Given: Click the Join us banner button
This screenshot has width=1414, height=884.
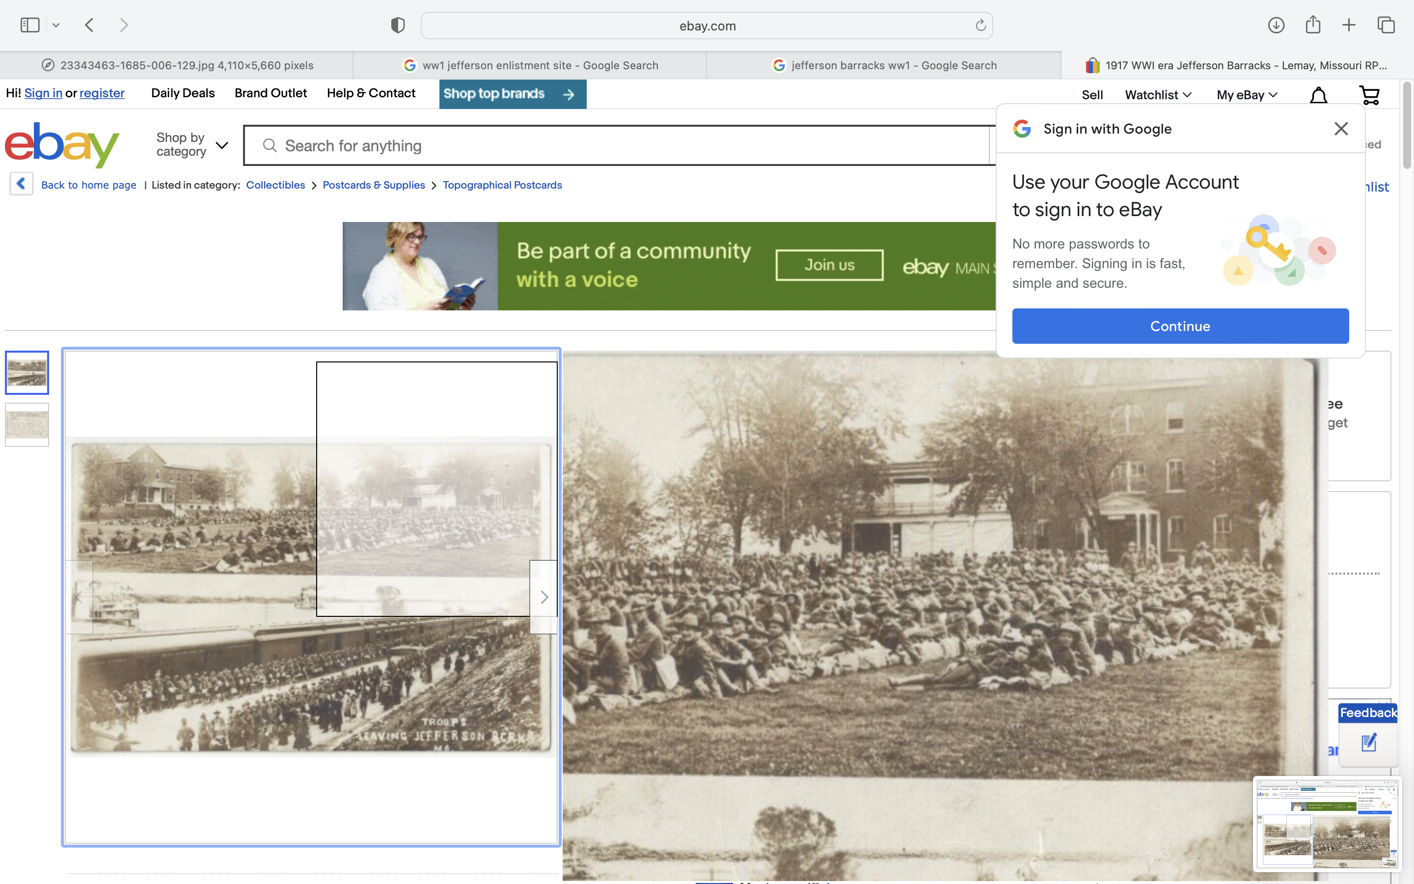Looking at the screenshot, I should point(829,265).
